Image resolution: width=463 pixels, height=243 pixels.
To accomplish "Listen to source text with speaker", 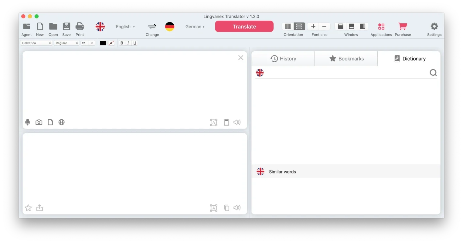I will [x=237, y=122].
